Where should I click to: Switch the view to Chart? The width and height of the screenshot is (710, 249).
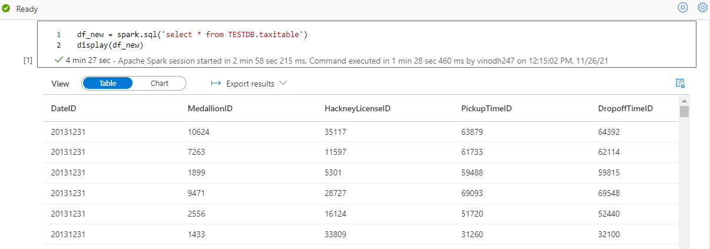159,84
